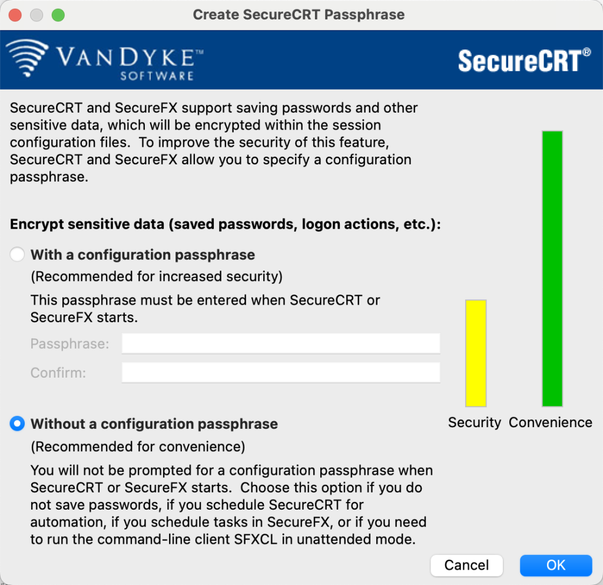603x585 pixels.
Task: Click the Passphrase input field
Action: pyautogui.click(x=281, y=343)
